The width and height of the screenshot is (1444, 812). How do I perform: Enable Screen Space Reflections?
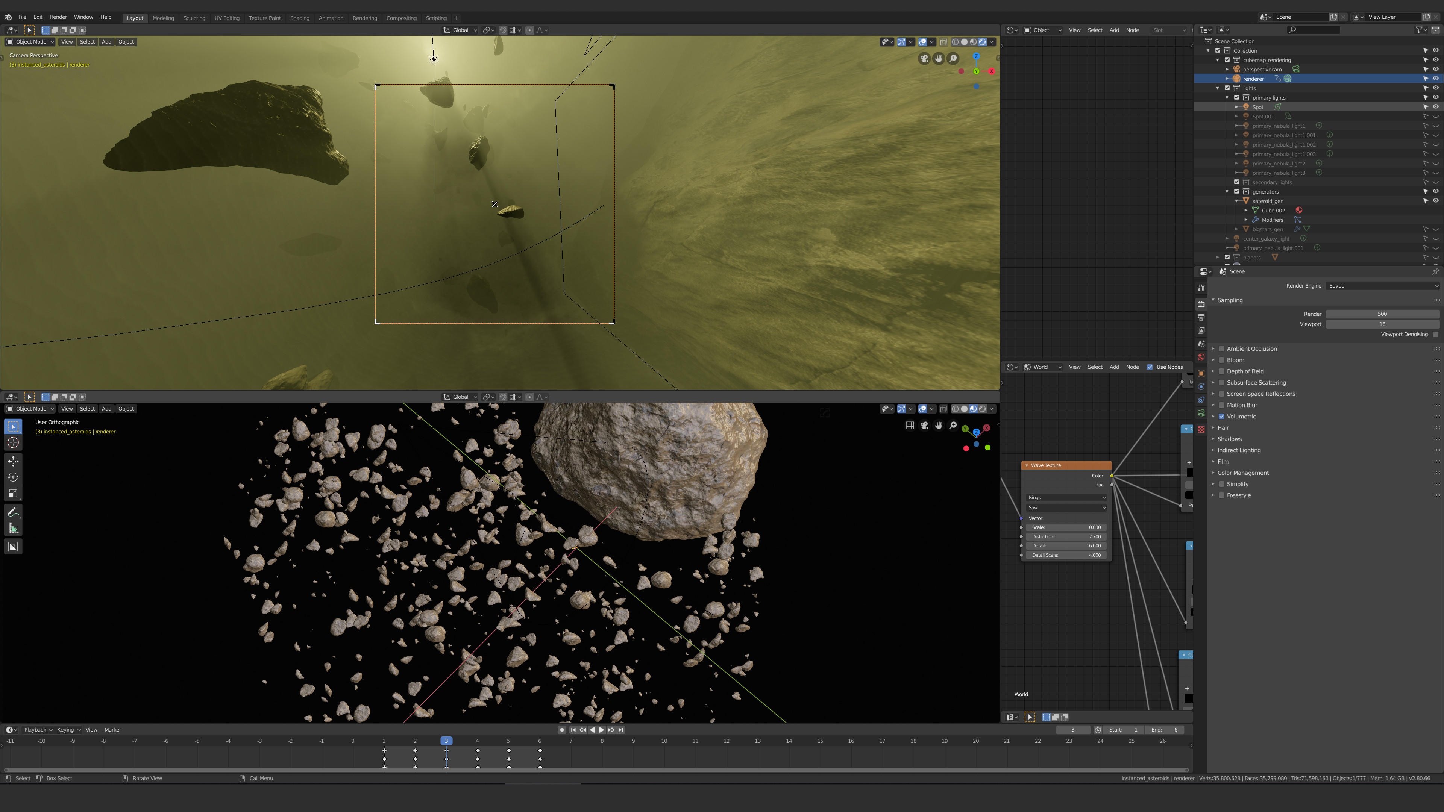1221,394
